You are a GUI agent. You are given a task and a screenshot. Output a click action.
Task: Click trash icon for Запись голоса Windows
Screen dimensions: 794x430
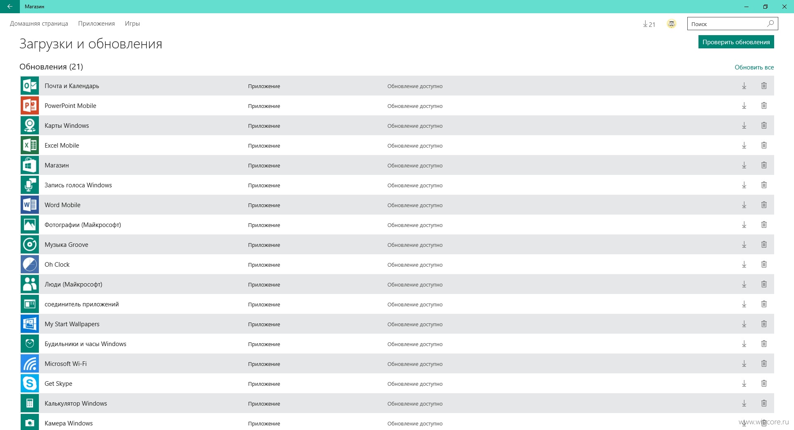(764, 185)
